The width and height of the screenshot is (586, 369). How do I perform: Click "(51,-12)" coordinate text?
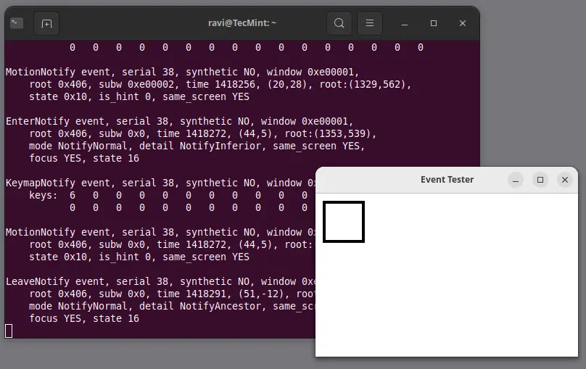[262, 294]
